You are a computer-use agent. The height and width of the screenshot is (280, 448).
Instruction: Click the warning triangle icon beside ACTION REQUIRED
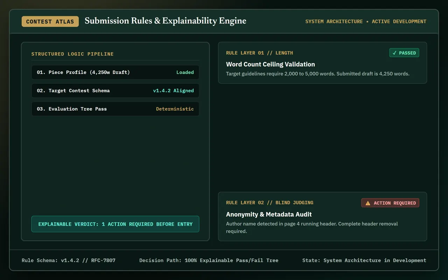[x=368, y=203]
